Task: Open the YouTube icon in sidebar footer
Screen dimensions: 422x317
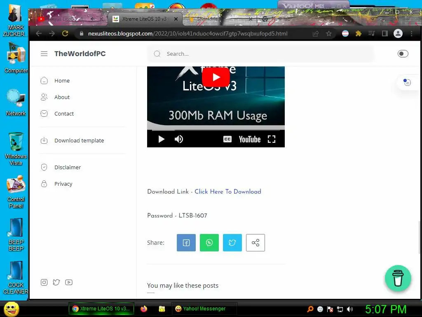Action: 69,282
